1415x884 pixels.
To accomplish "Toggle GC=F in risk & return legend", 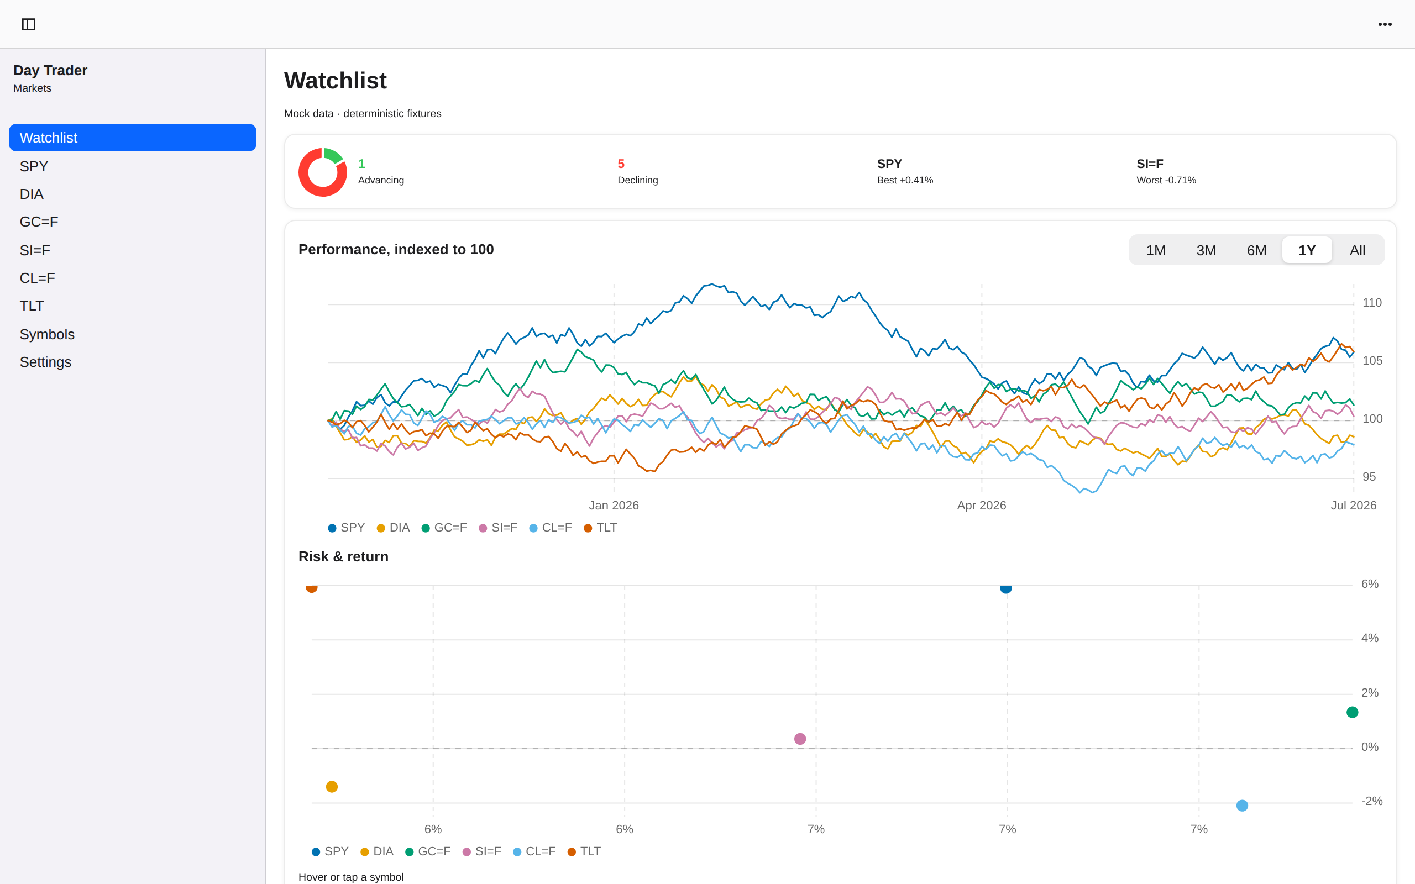I will tap(428, 852).
